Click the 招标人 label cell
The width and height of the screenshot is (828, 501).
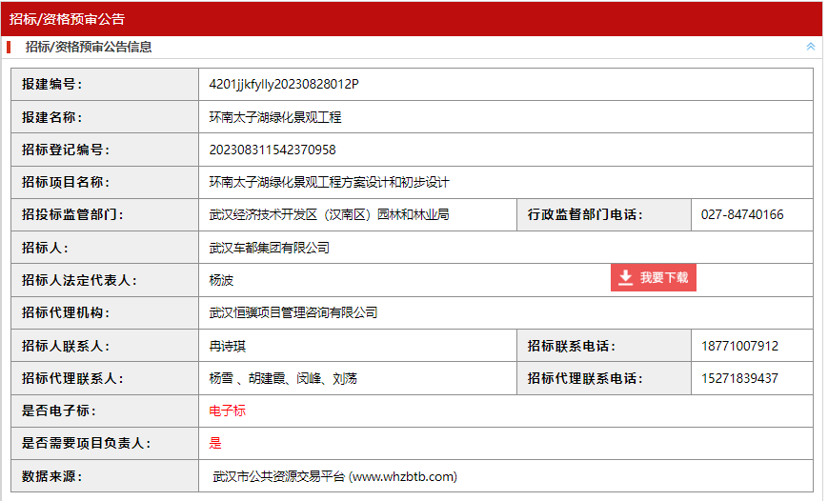point(105,248)
